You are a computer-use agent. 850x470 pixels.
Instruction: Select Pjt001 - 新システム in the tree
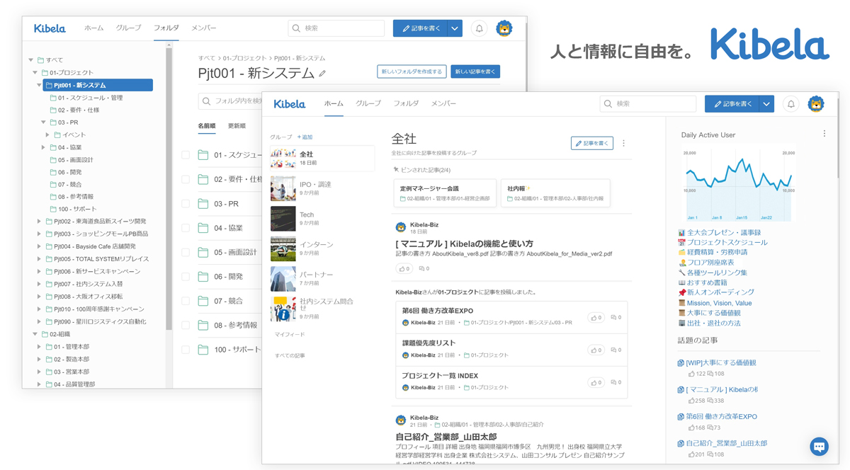(98, 85)
